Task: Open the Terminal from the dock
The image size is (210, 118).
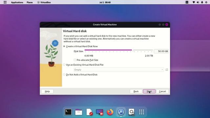Action: 68,112
